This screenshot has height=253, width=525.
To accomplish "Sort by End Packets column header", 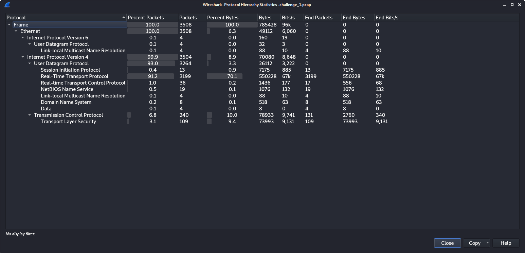I will point(323,18).
